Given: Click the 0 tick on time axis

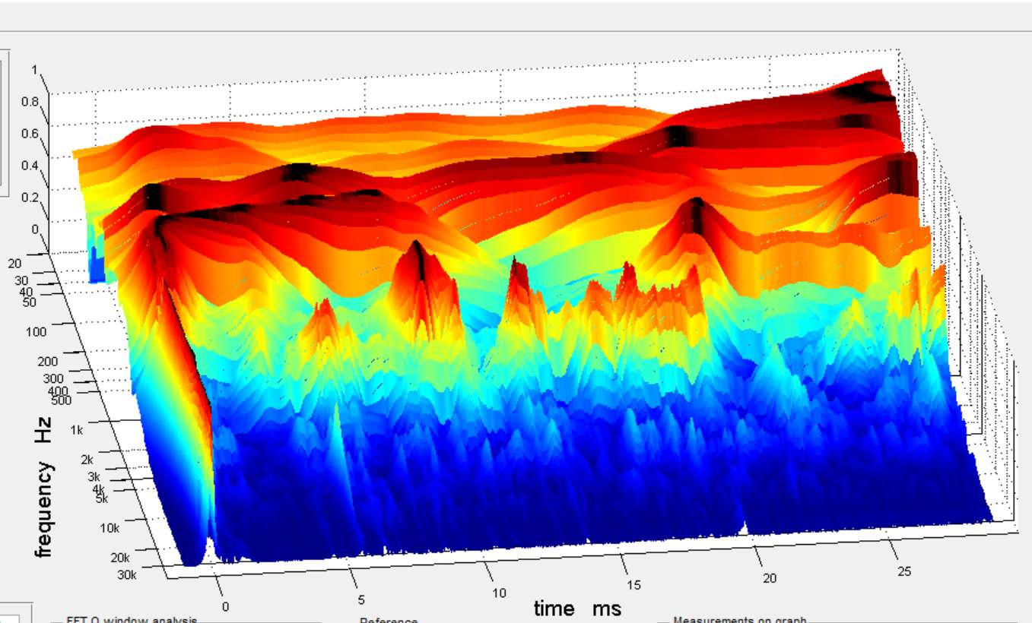Looking at the screenshot, I should tap(225, 606).
